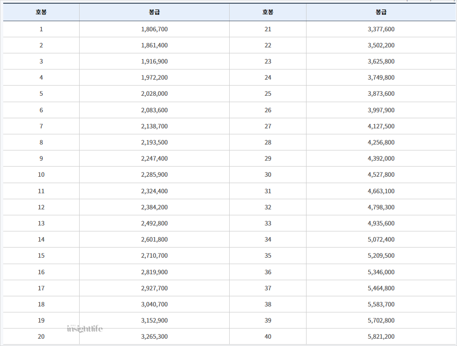The image size is (457, 346).
Task: Click salary 2,285,900
Action: [154, 174]
